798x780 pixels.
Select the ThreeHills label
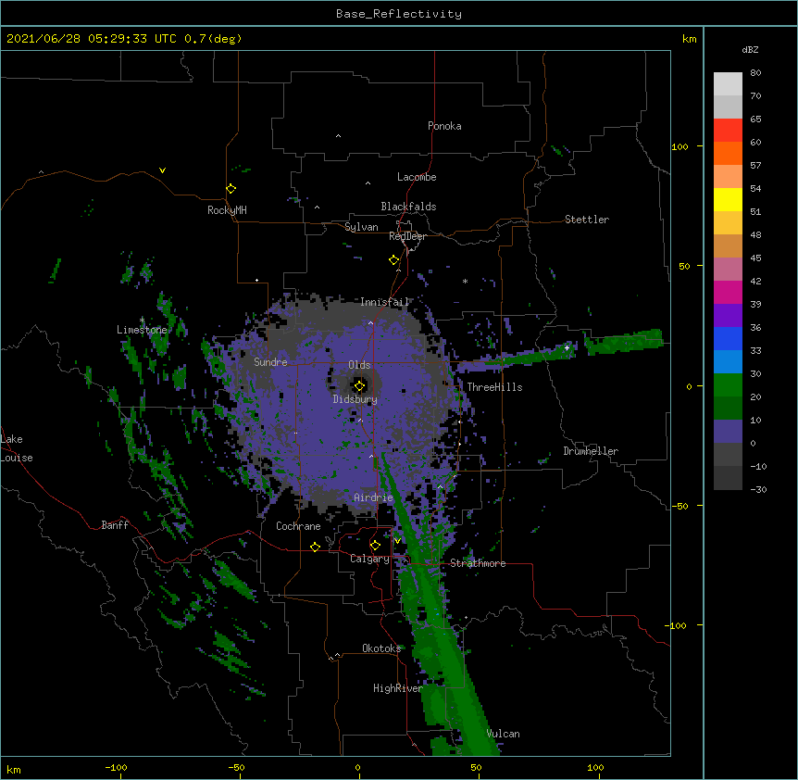[494, 387]
